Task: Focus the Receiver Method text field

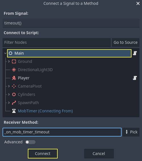Action: tap(62, 132)
